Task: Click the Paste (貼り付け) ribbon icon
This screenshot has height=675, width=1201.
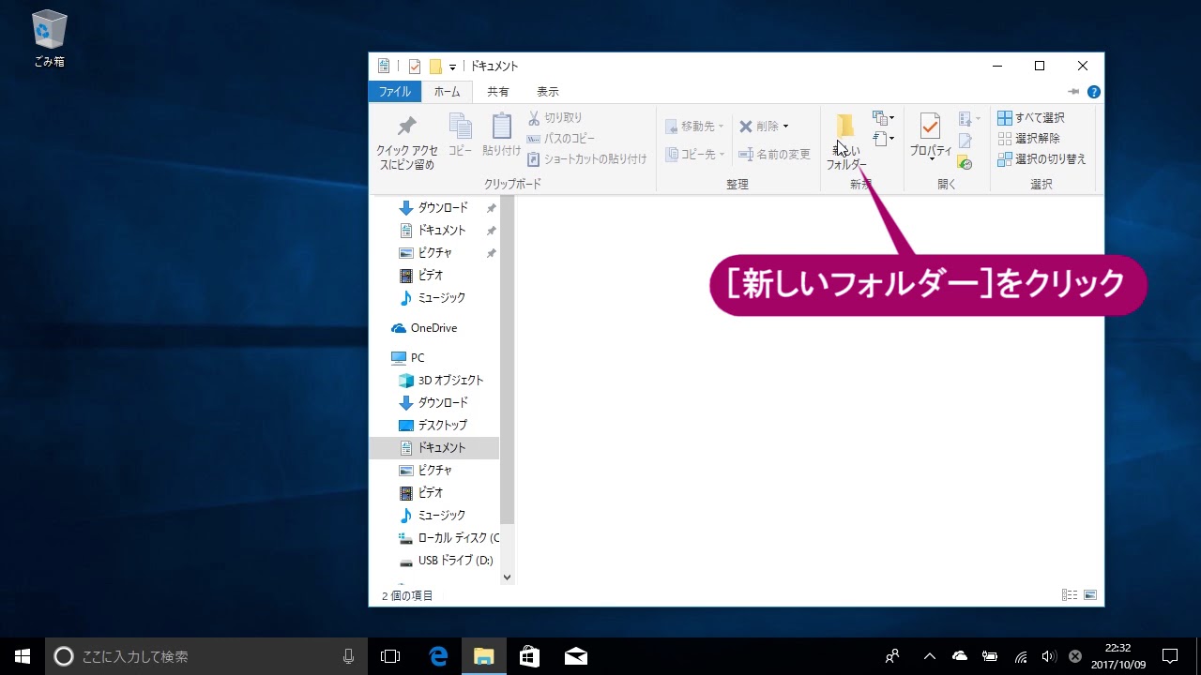Action: 502,135
